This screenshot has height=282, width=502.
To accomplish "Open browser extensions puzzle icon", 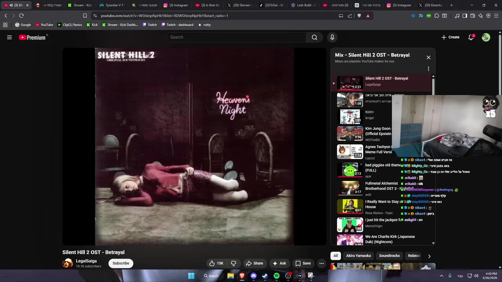I will pyautogui.click(x=437, y=16).
